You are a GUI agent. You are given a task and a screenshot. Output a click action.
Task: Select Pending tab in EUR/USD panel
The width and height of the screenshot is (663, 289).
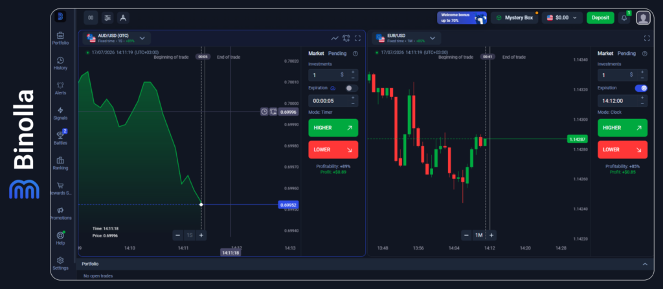(x=626, y=54)
